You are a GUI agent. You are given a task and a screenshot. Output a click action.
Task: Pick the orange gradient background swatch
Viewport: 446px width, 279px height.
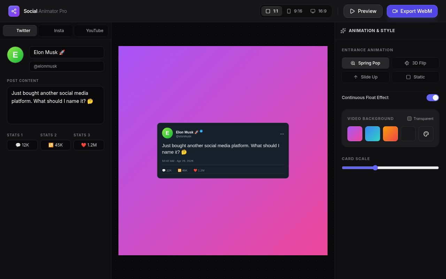(x=390, y=134)
